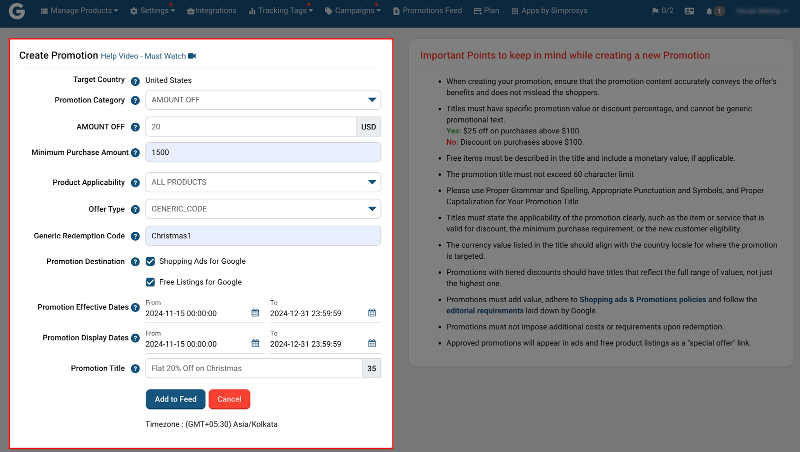The width and height of the screenshot is (800, 452).
Task: Click the Timezone Asia/Kolkata text
Action: coord(211,424)
